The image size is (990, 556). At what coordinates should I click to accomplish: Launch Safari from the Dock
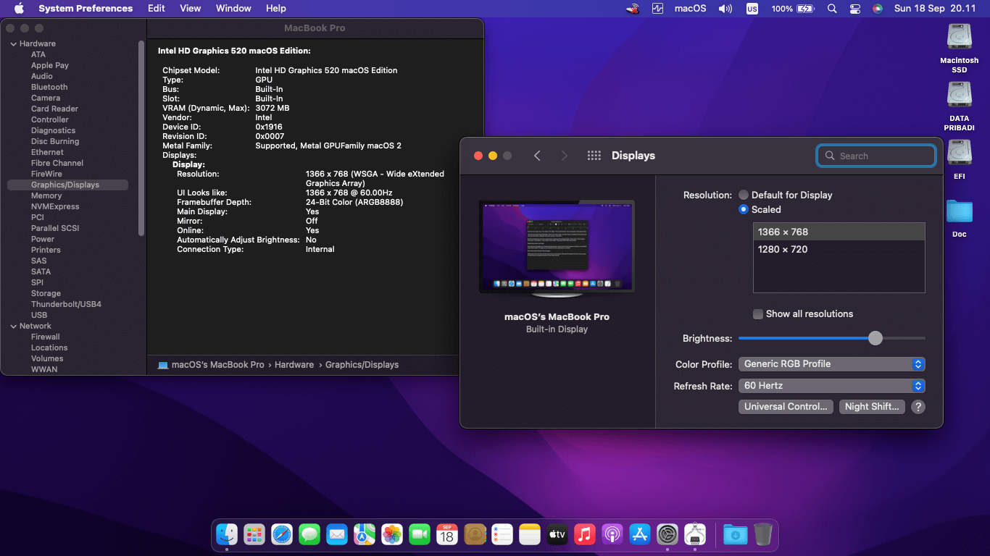[x=282, y=535]
